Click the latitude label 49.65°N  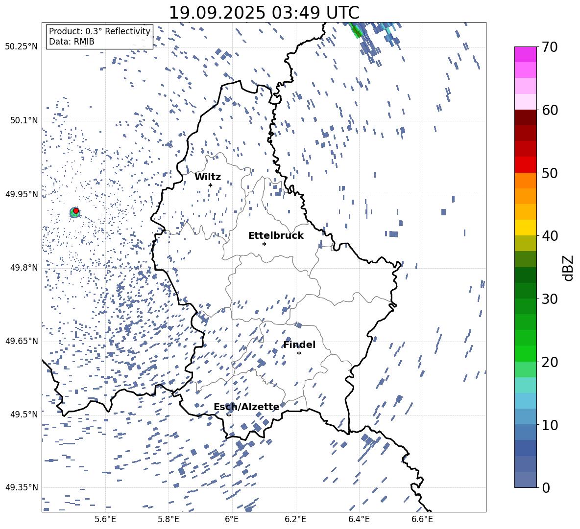click(22, 341)
